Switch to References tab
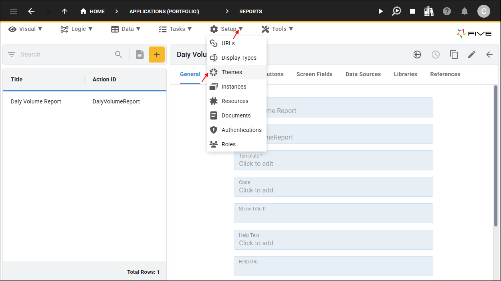Image resolution: width=501 pixels, height=281 pixels. click(x=445, y=74)
